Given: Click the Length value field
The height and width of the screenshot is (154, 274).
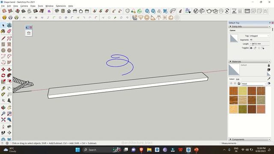Looking at the screenshot, I should 259,44.
